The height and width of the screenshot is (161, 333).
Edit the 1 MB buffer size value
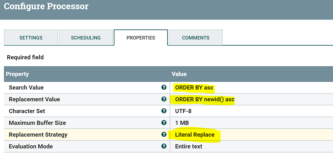182,123
